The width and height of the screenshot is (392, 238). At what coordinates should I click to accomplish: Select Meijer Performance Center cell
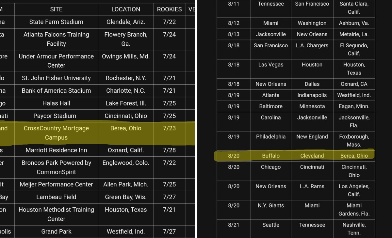click(x=56, y=184)
